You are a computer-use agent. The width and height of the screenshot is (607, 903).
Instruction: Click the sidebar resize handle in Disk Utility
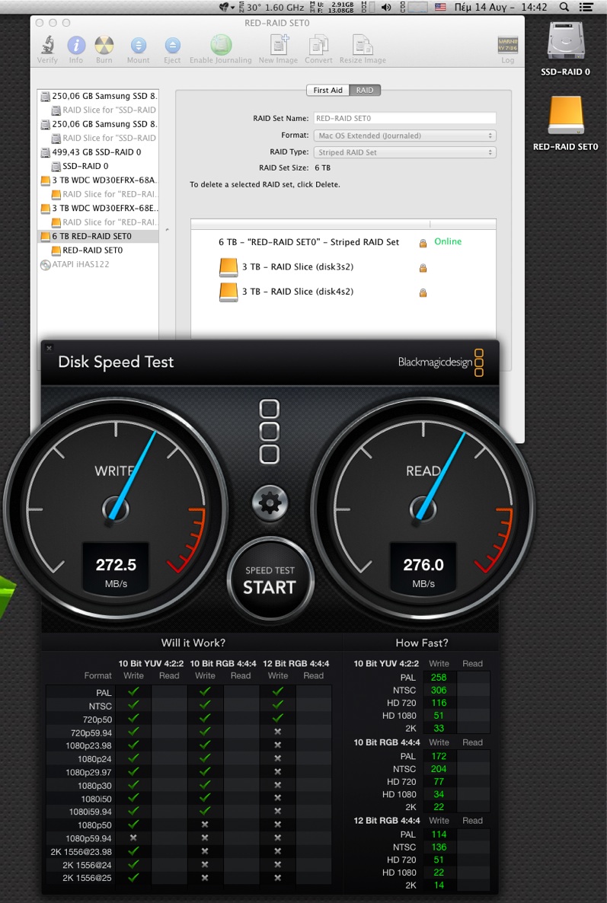pyautogui.click(x=167, y=230)
